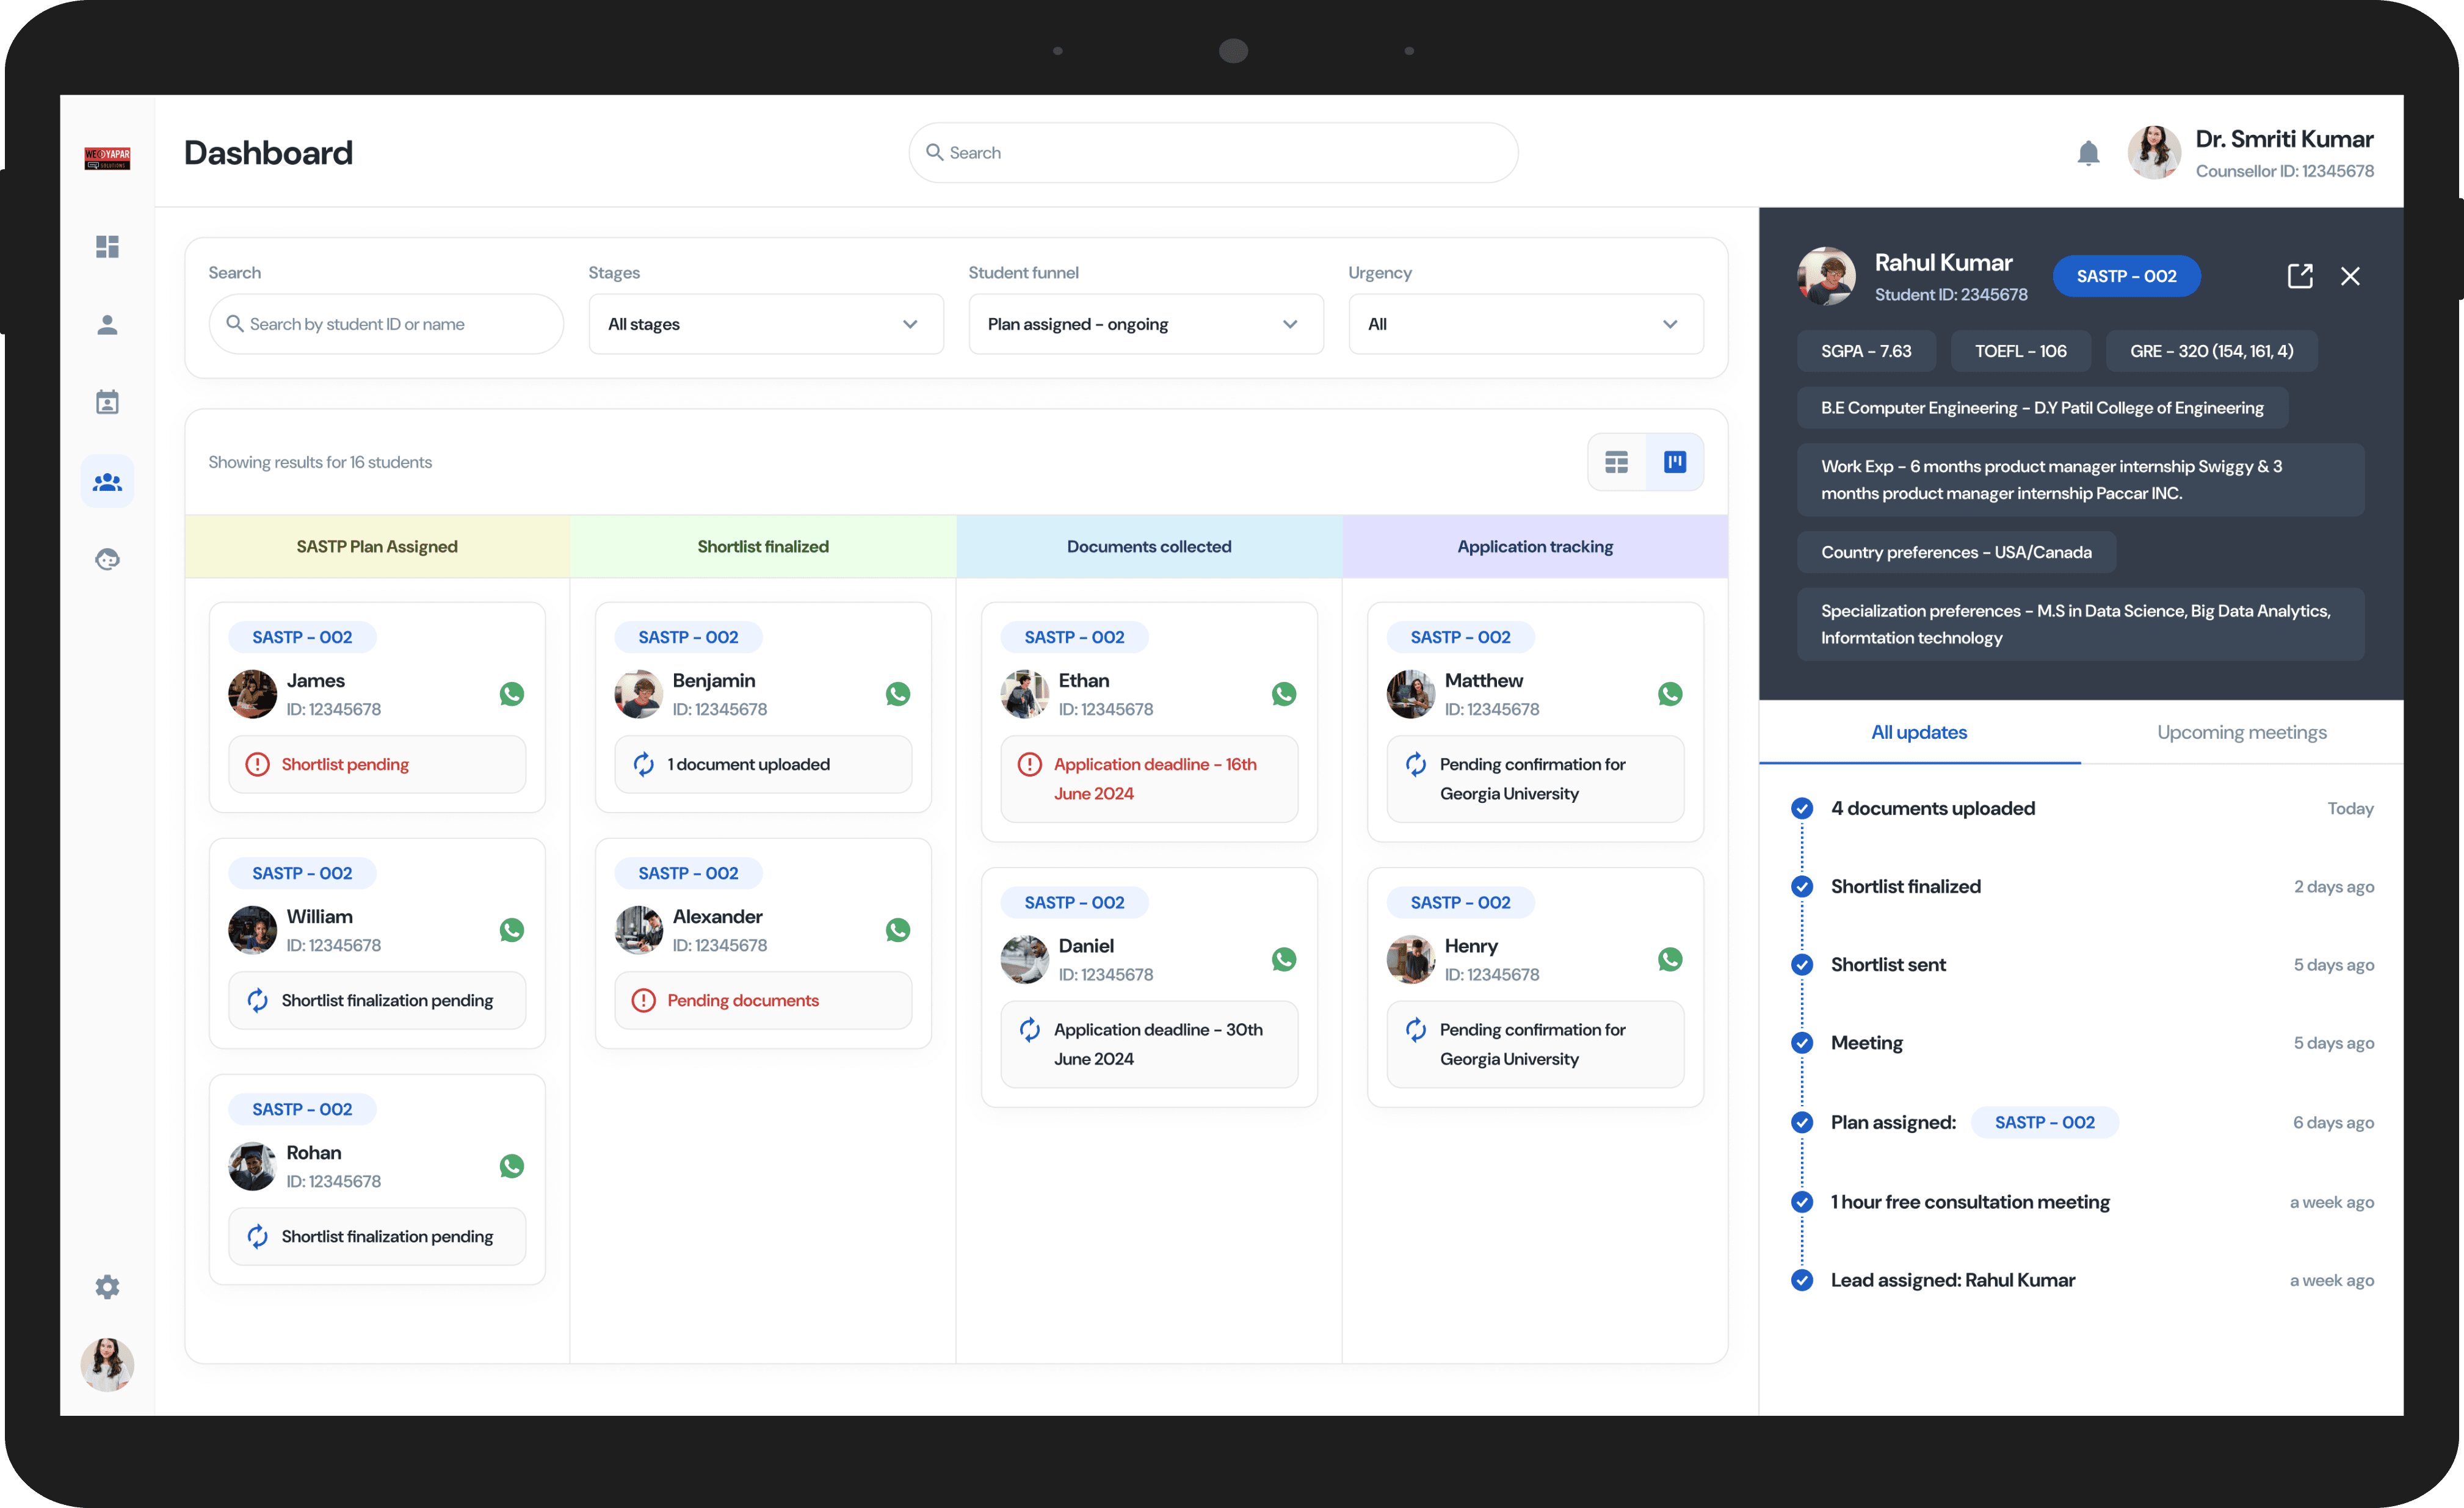This screenshot has width=2464, height=1508.
Task: Open the calendar icon in sidebar
Action: (107, 402)
